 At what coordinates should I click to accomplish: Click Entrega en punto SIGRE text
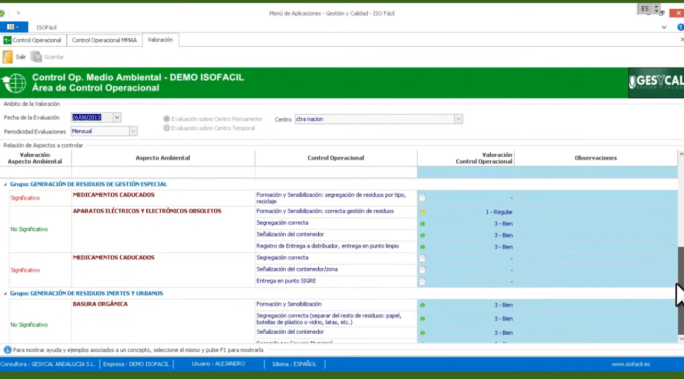286,281
